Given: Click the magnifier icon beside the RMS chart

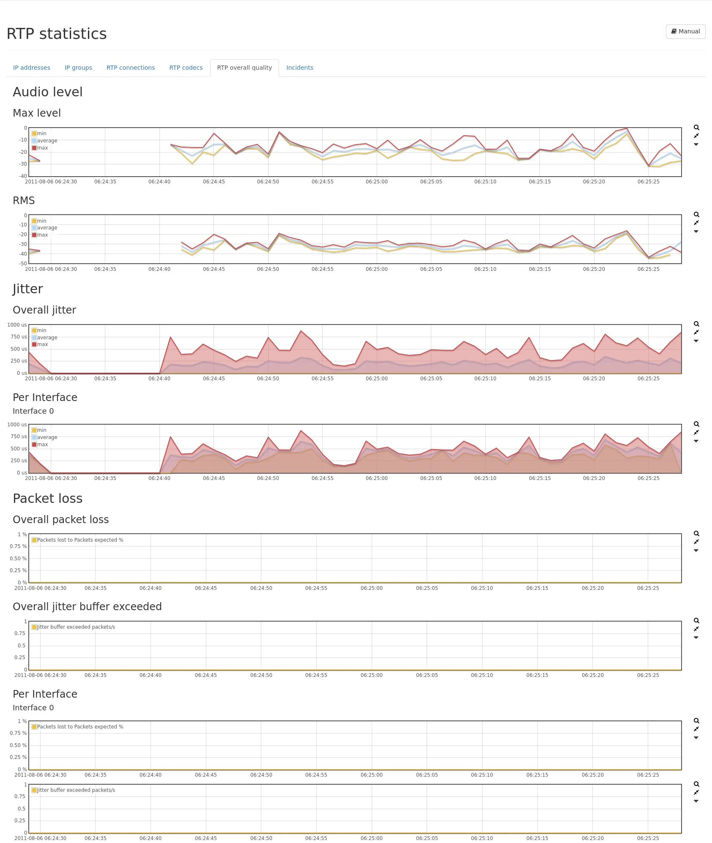Looking at the screenshot, I should 696,215.
